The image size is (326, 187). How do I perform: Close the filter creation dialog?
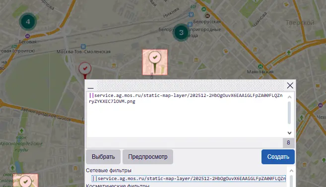290,86
